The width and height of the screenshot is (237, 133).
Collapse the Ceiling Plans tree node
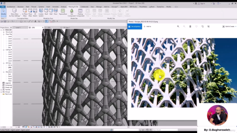4,50
